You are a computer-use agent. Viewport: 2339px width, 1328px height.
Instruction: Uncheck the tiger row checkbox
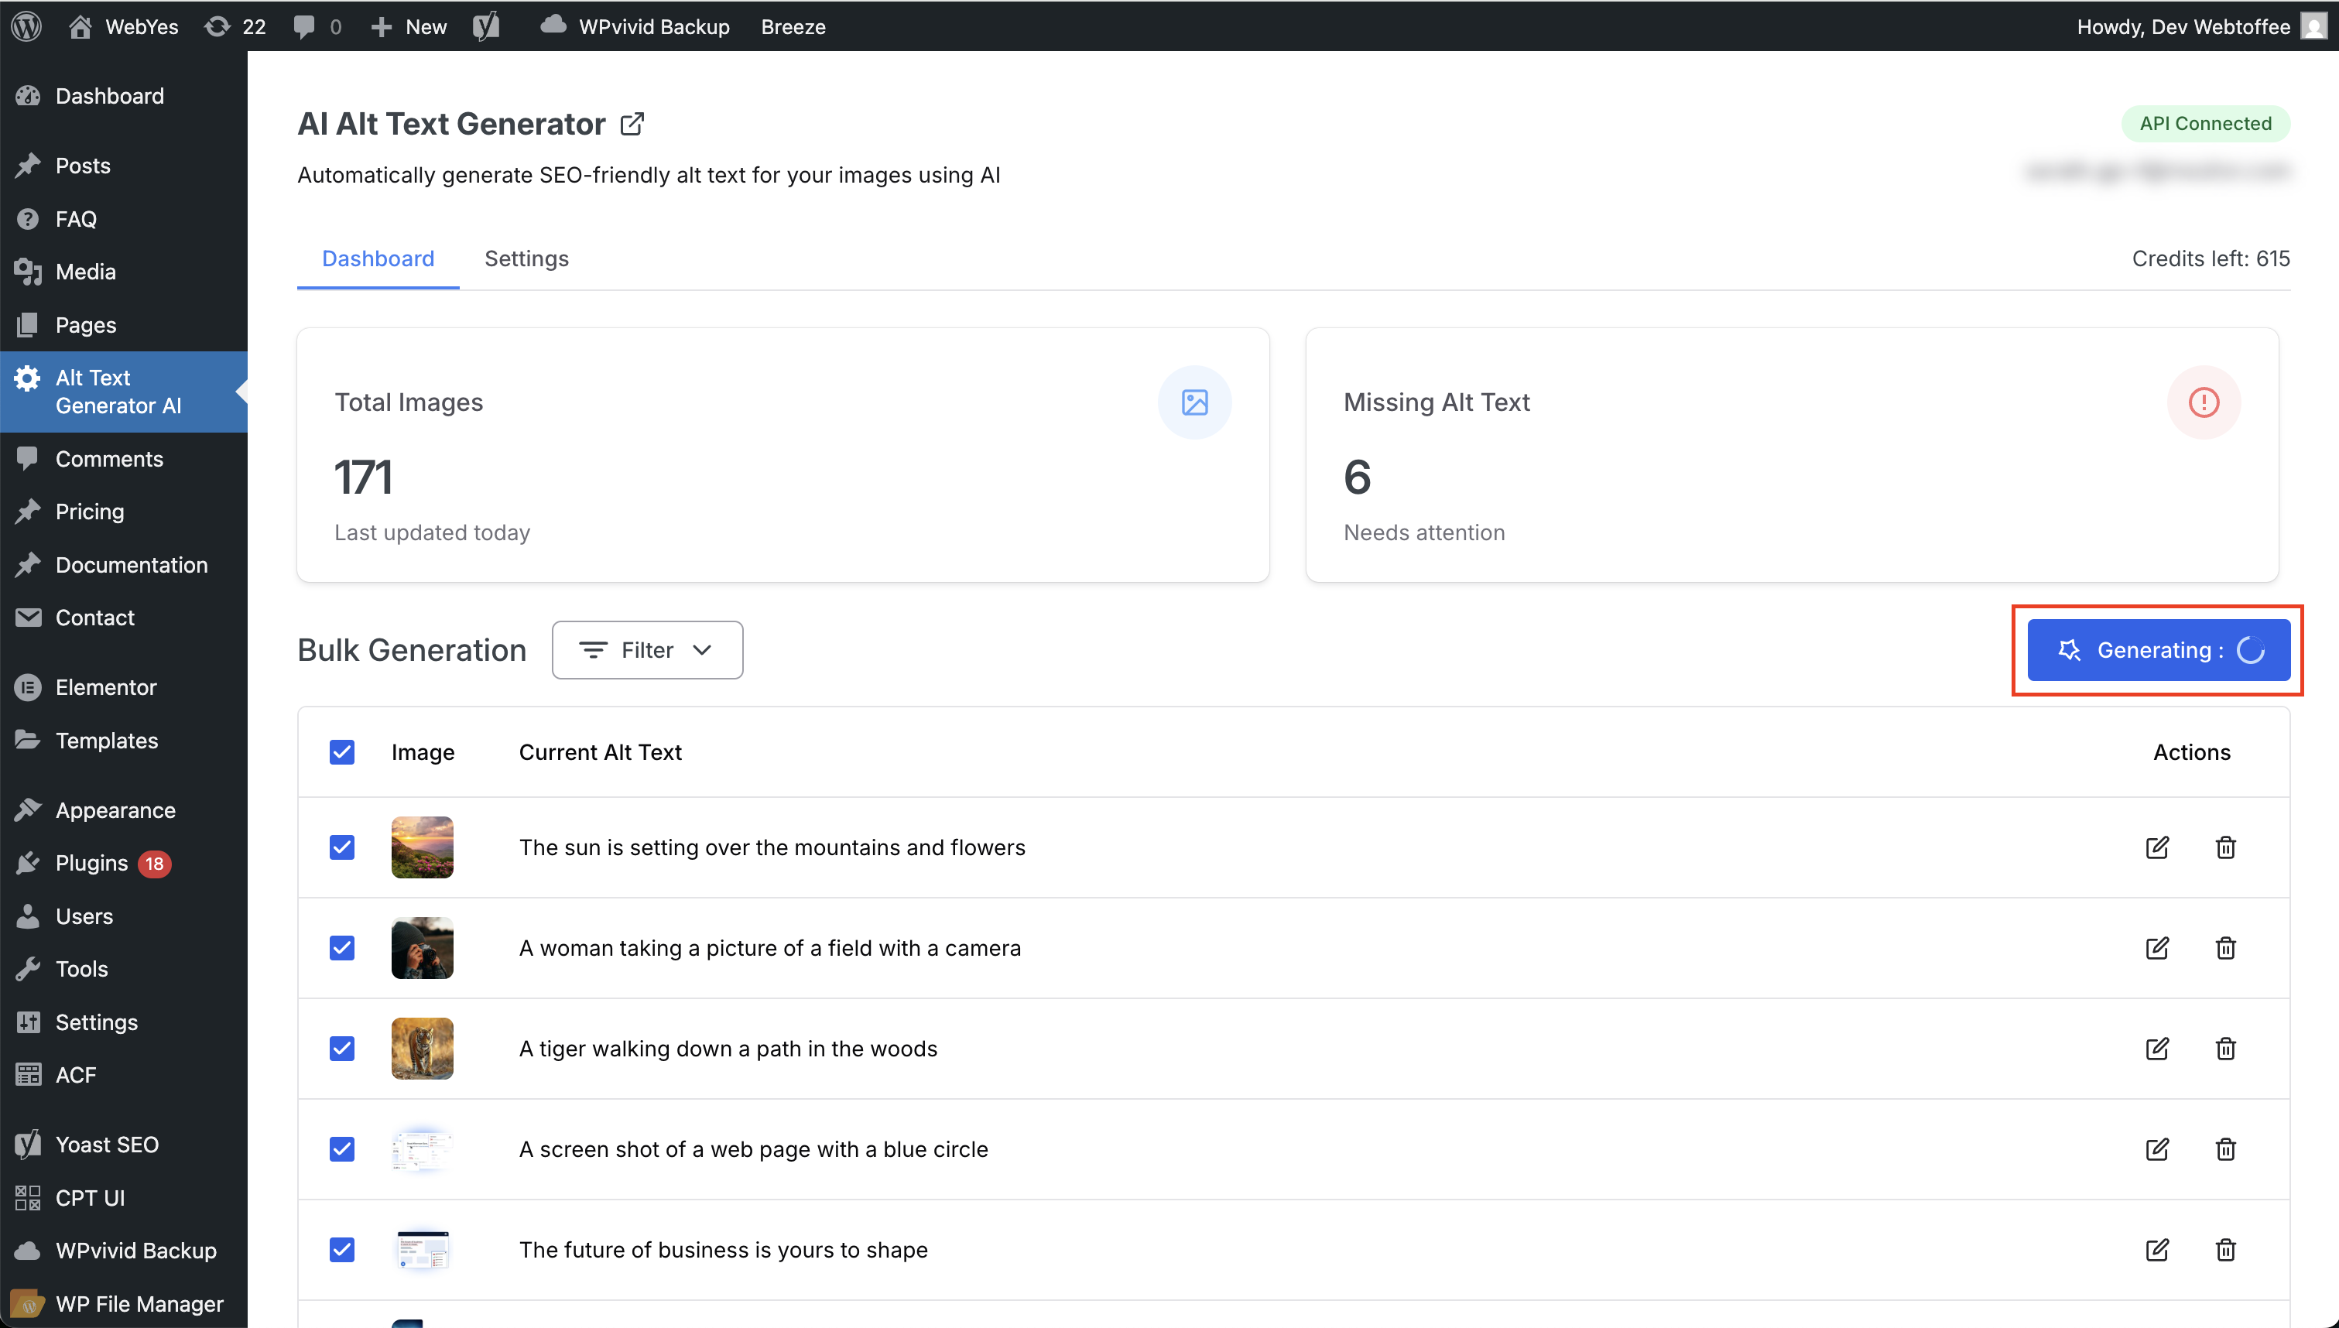click(342, 1049)
